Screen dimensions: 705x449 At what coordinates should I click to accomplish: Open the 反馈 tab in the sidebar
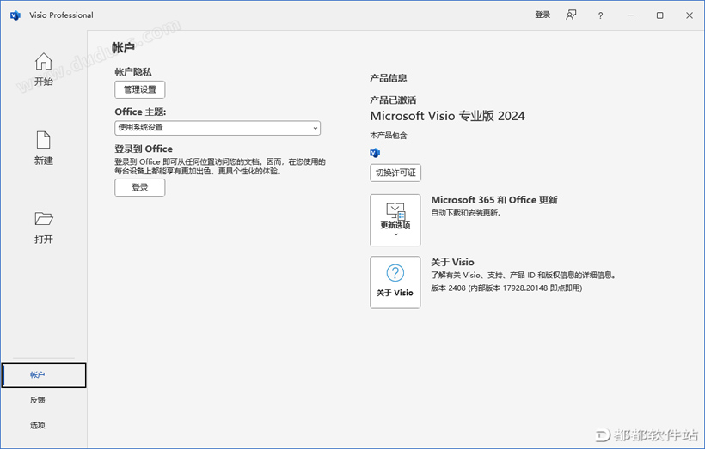pos(38,400)
